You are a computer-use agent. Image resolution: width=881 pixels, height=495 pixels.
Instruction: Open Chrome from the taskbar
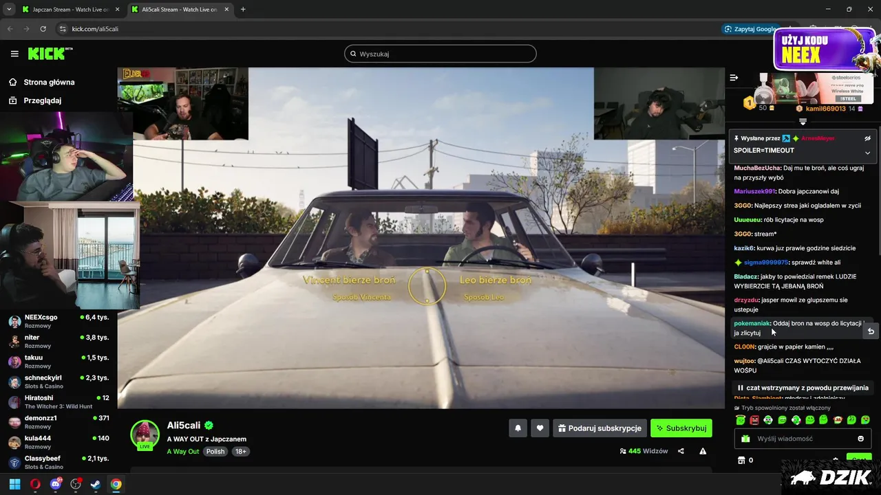pos(116,484)
